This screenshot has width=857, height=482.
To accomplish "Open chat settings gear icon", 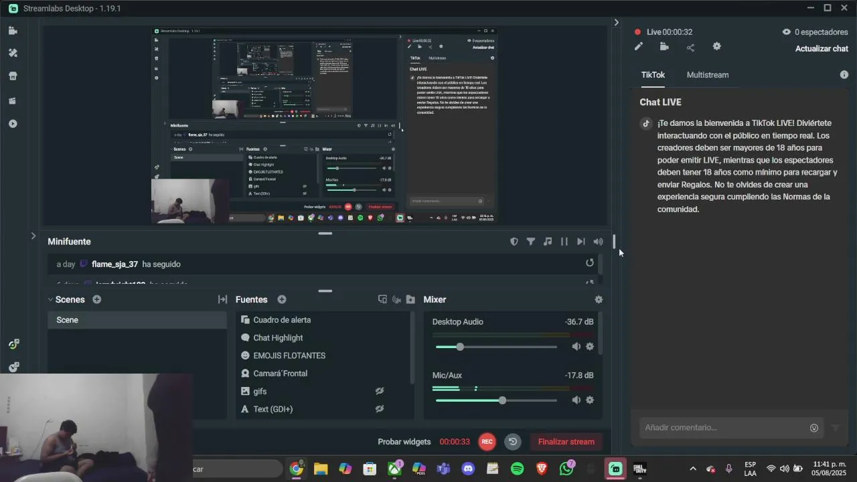I will (x=717, y=47).
